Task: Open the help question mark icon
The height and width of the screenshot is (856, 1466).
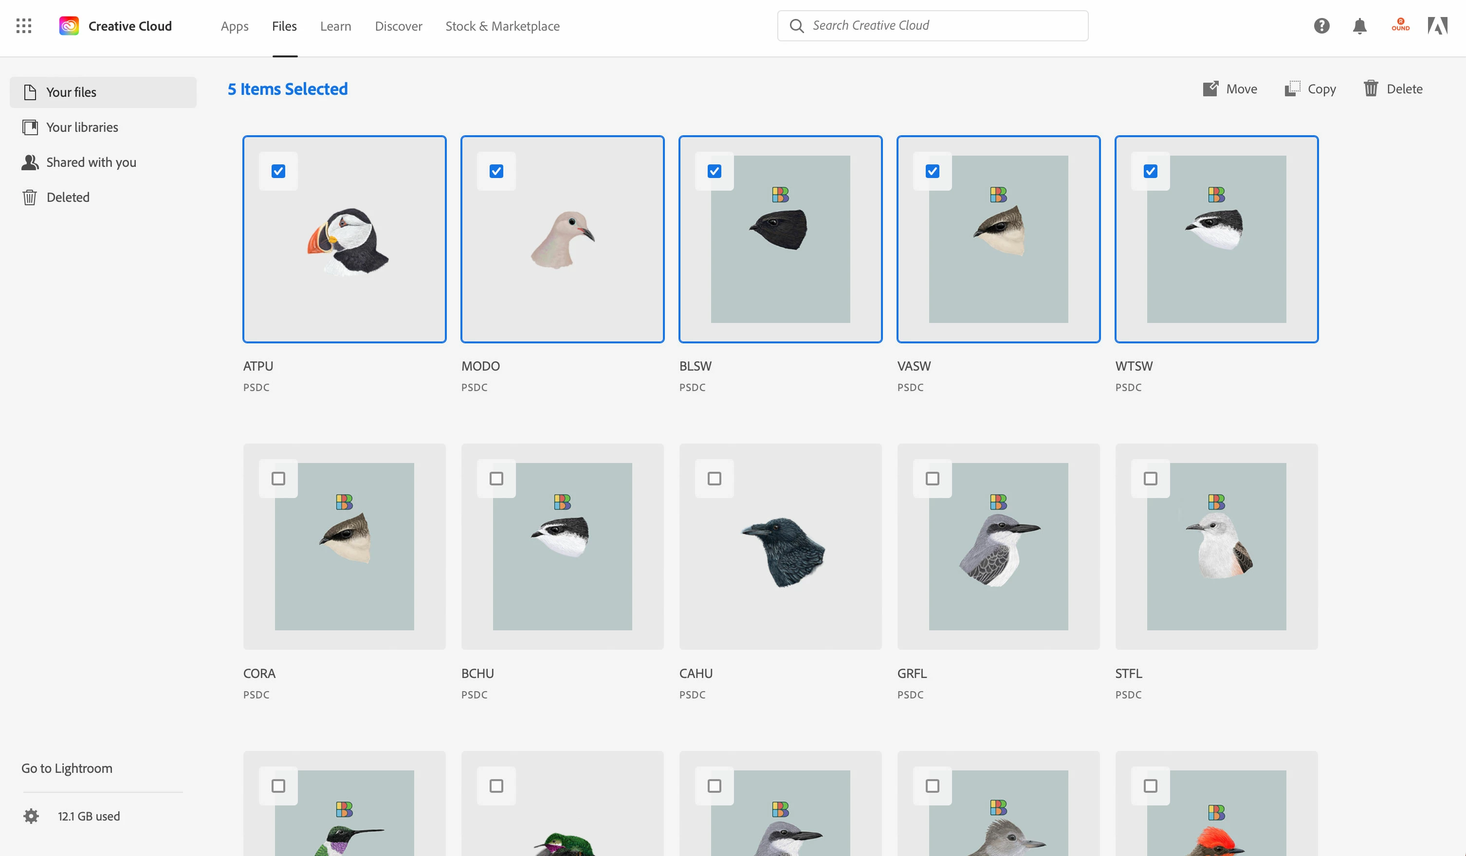Action: (x=1321, y=26)
